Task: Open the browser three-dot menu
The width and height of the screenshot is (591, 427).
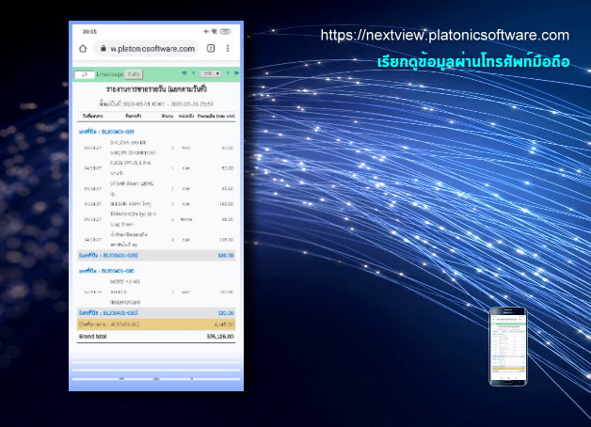Action: click(x=228, y=48)
